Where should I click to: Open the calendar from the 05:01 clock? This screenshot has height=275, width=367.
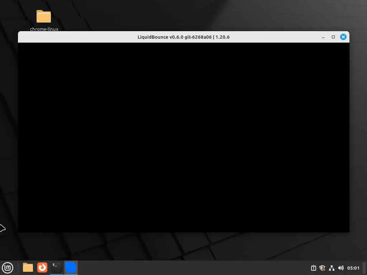point(353,268)
